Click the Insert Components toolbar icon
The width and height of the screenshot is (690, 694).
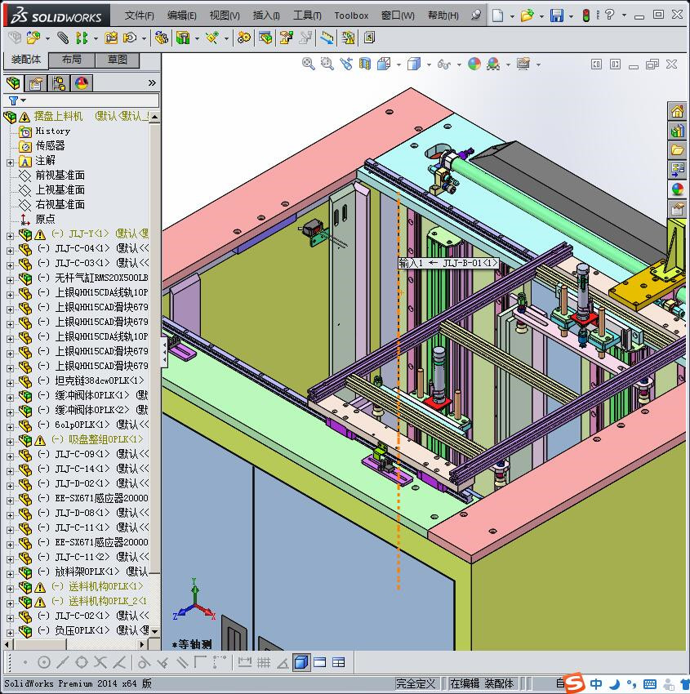(33, 38)
